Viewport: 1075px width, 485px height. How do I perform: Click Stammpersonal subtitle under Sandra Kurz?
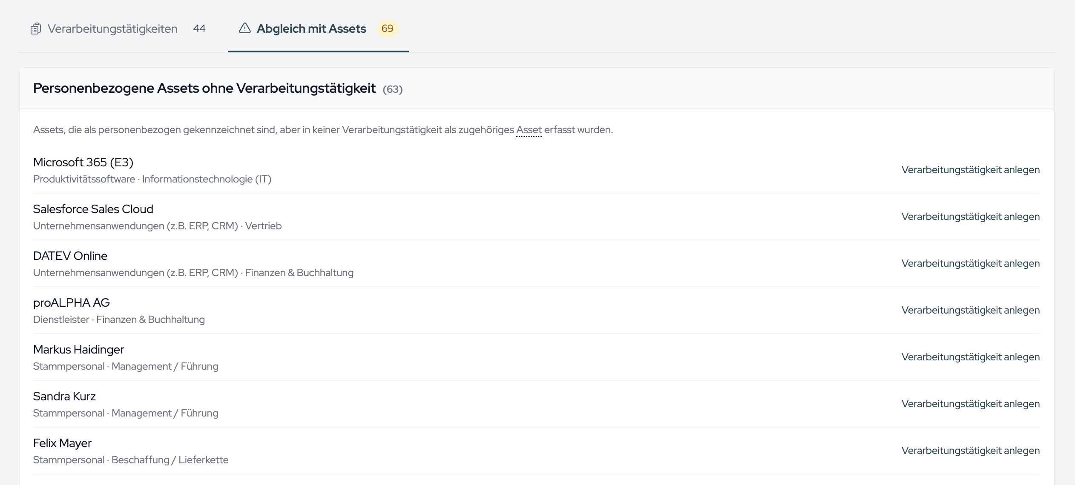(x=126, y=413)
